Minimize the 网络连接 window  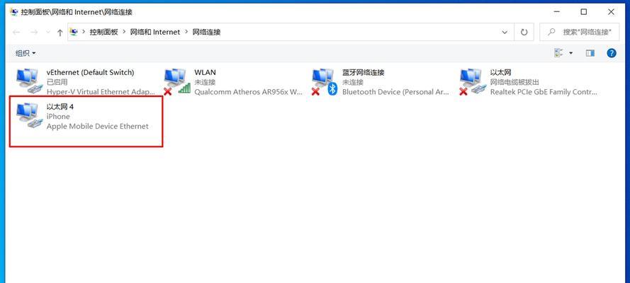tap(556, 12)
